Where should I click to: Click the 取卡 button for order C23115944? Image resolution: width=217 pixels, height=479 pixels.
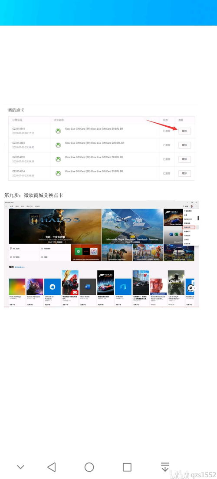tap(184, 131)
